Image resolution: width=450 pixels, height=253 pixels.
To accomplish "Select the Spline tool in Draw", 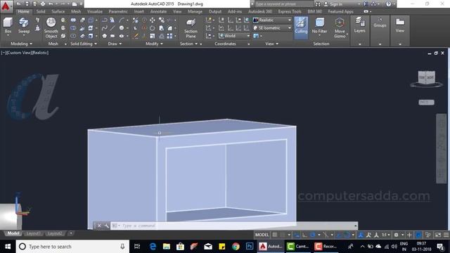I will (105, 28).
